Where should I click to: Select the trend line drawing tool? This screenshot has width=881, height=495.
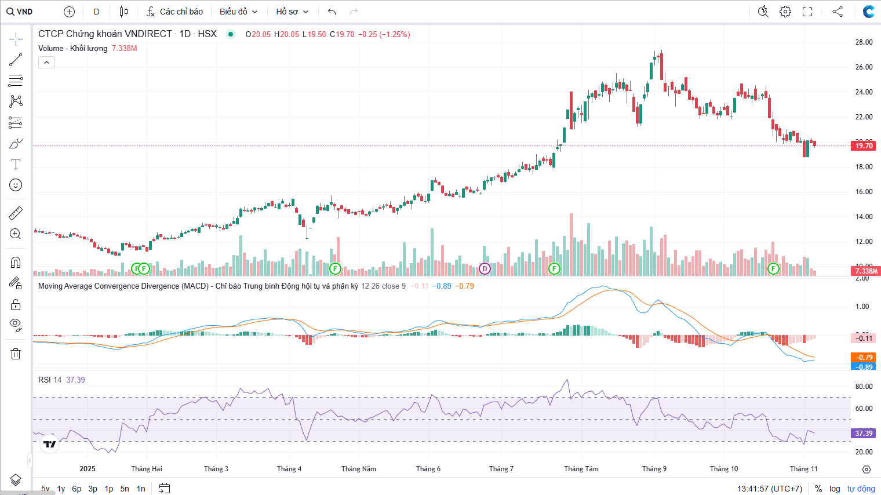click(x=16, y=60)
